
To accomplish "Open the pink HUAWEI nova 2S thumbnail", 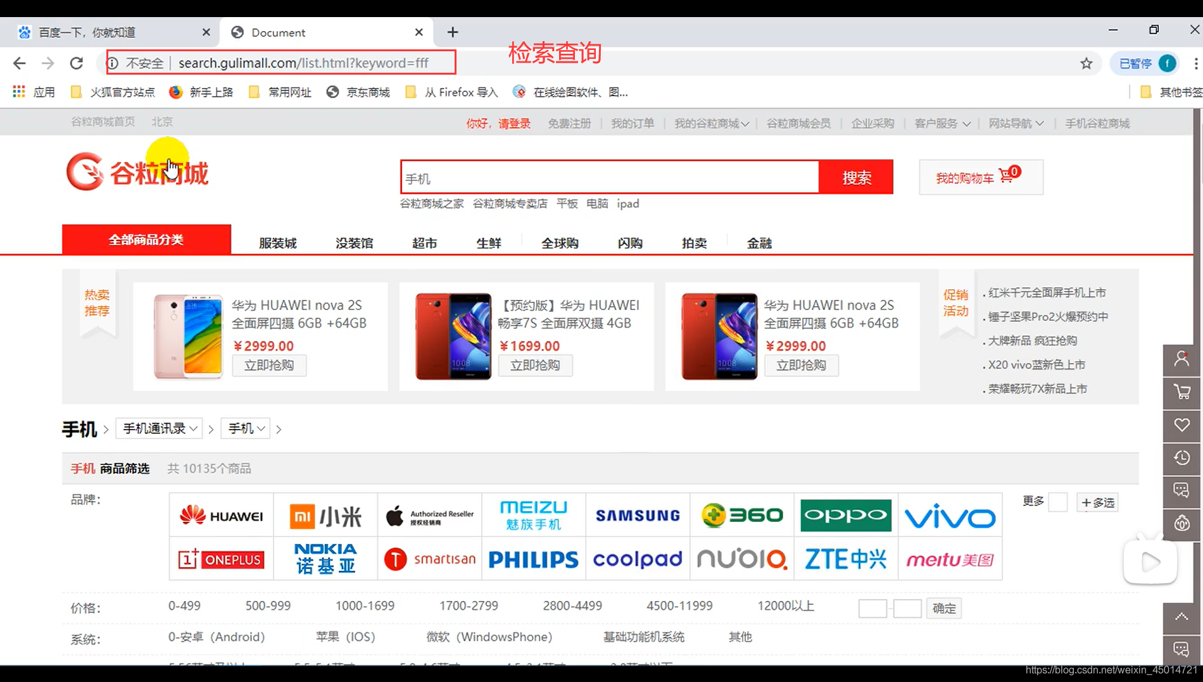I will point(188,337).
